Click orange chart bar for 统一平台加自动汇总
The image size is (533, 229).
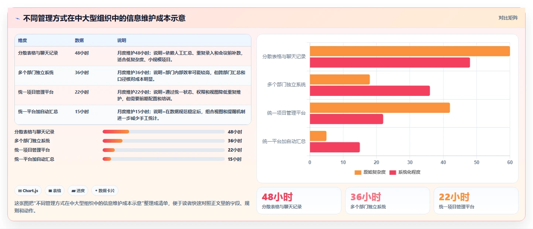pyautogui.click(x=318, y=136)
